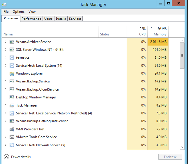Screen dimensions: 189x164
Task: Open the View menu
Action: coord(32,12)
